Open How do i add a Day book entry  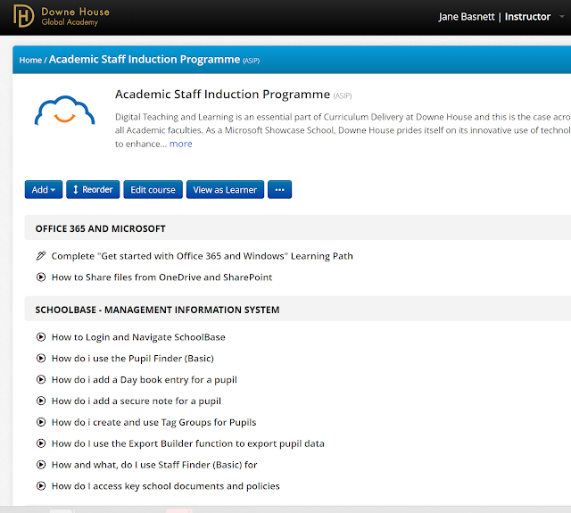(145, 380)
